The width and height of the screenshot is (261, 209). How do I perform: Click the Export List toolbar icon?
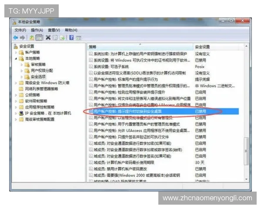point(62,38)
